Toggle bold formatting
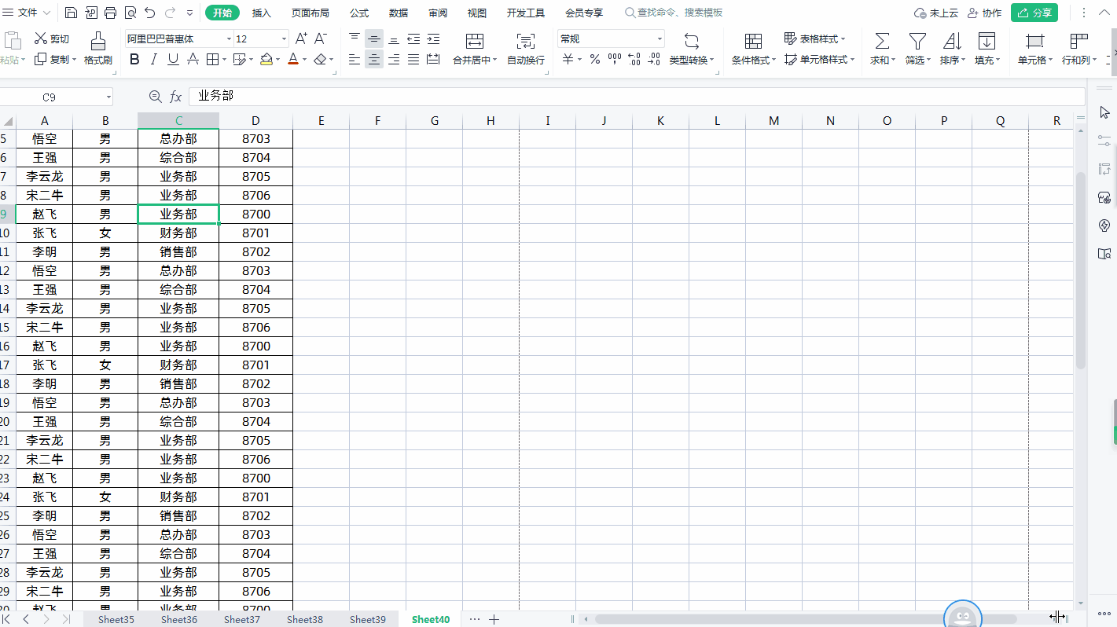1117x627 pixels. 134,60
